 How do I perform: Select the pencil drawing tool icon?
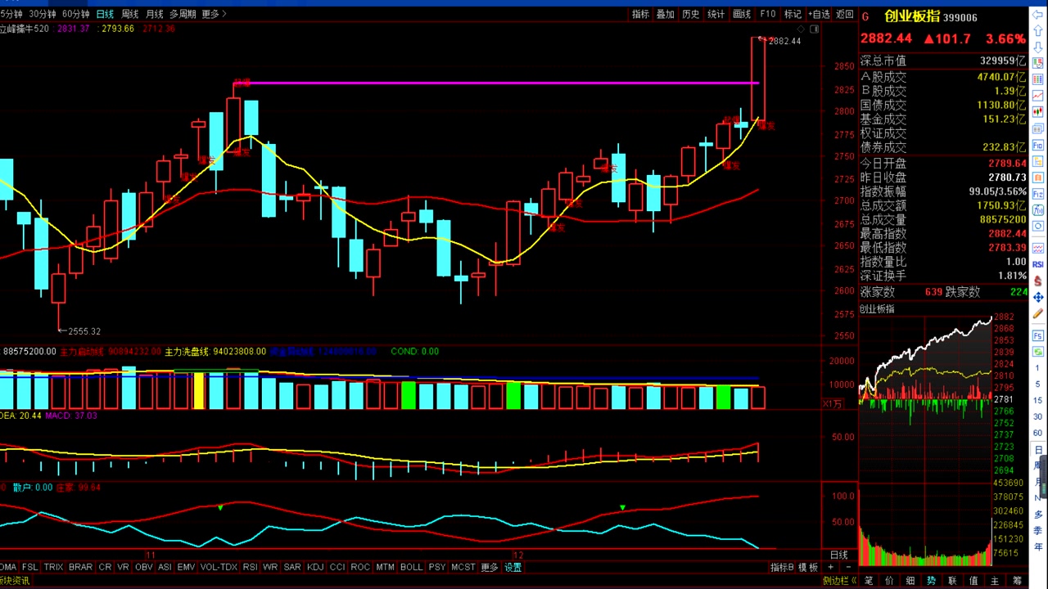(x=1038, y=313)
